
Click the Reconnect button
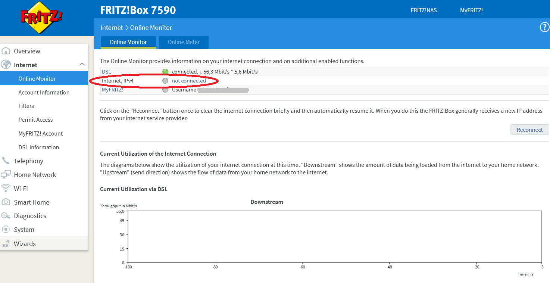(529, 130)
